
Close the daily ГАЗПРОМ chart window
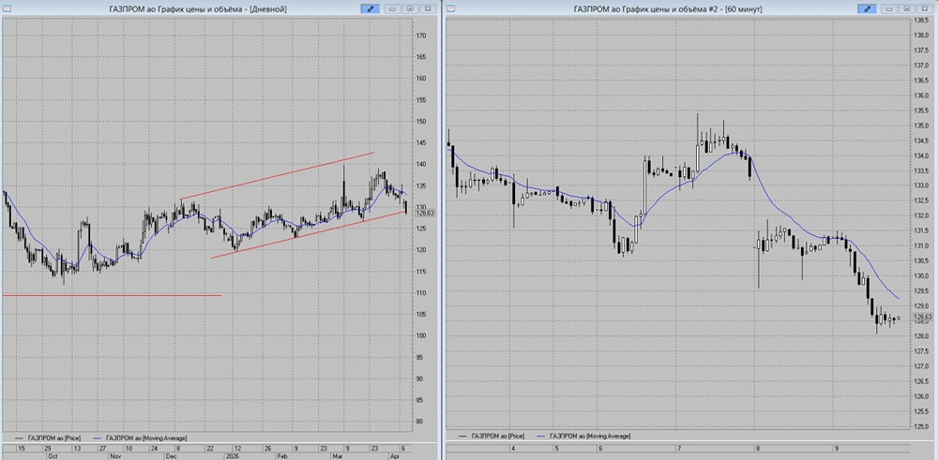coord(428,8)
